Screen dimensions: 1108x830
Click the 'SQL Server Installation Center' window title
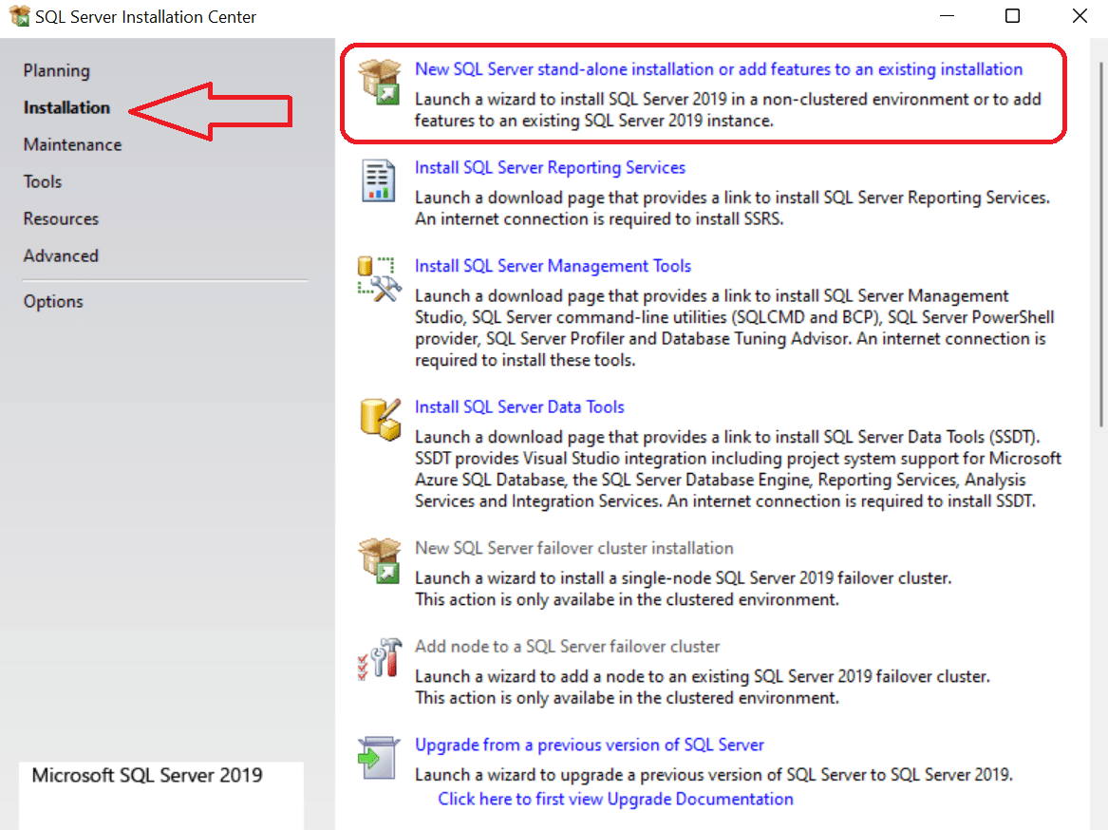[x=145, y=17]
